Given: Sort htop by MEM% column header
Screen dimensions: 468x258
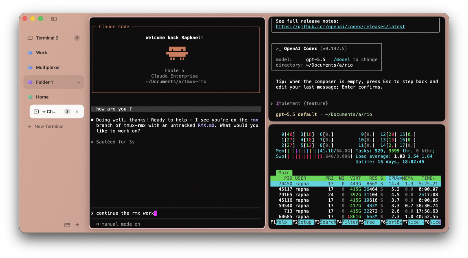Looking at the screenshot, I should coord(408,178).
